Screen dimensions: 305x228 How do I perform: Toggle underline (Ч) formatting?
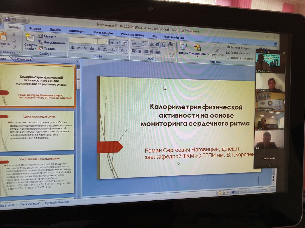click(85, 49)
